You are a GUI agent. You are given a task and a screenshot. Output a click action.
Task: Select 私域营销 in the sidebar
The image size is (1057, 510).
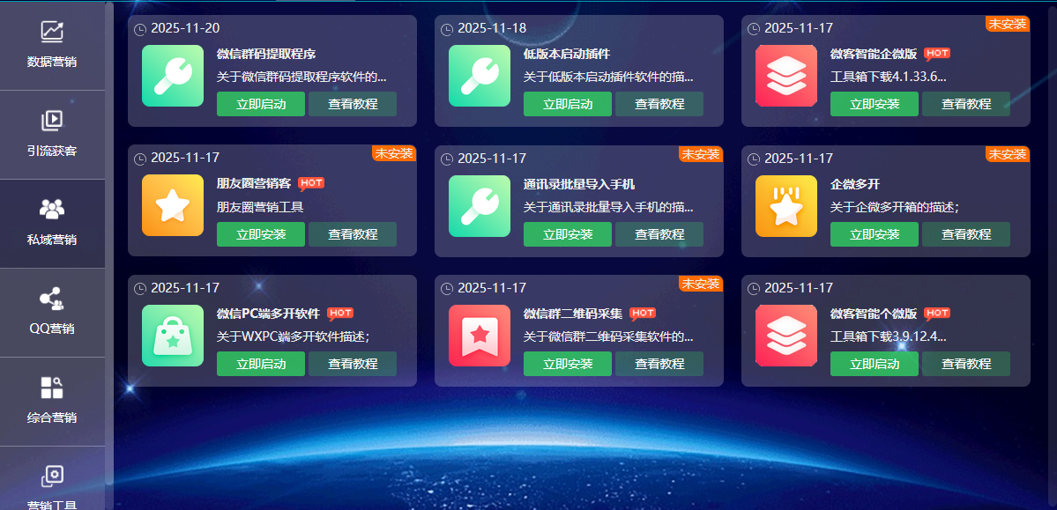[52, 223]
